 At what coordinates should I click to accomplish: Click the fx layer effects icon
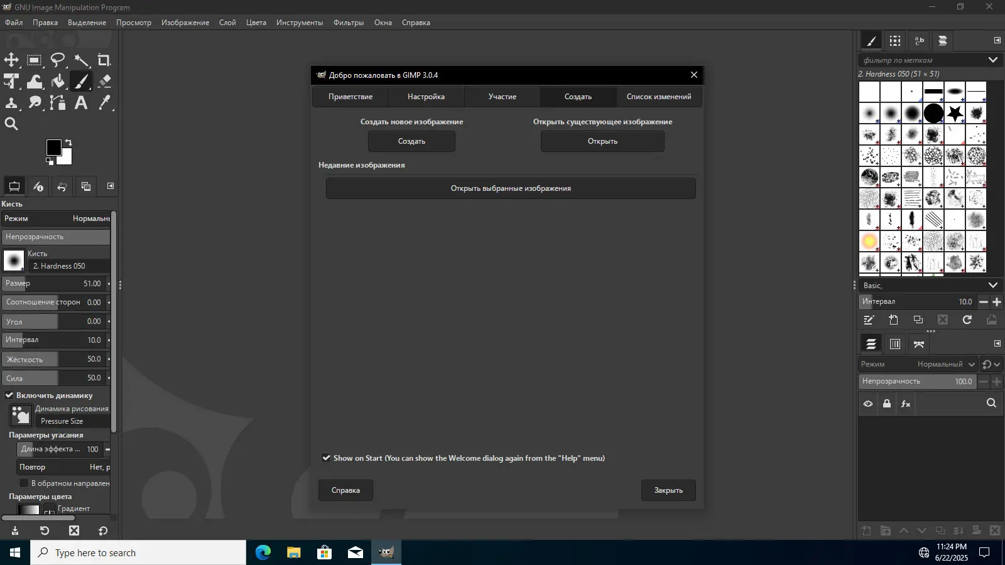[x=906, y=404]
